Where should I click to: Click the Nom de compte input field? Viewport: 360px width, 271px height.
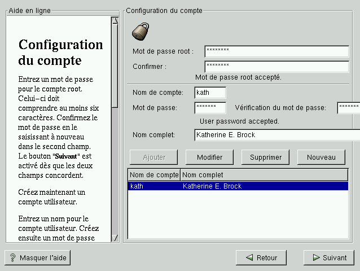coord(210,93)
